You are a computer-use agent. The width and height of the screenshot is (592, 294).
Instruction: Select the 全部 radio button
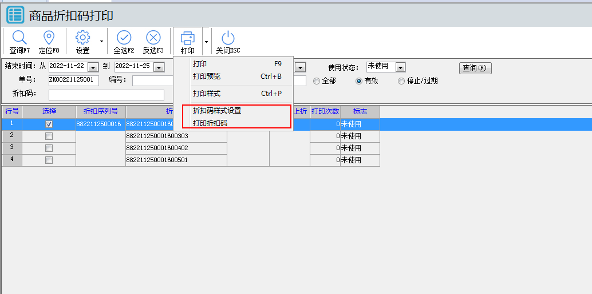(317, 81)
